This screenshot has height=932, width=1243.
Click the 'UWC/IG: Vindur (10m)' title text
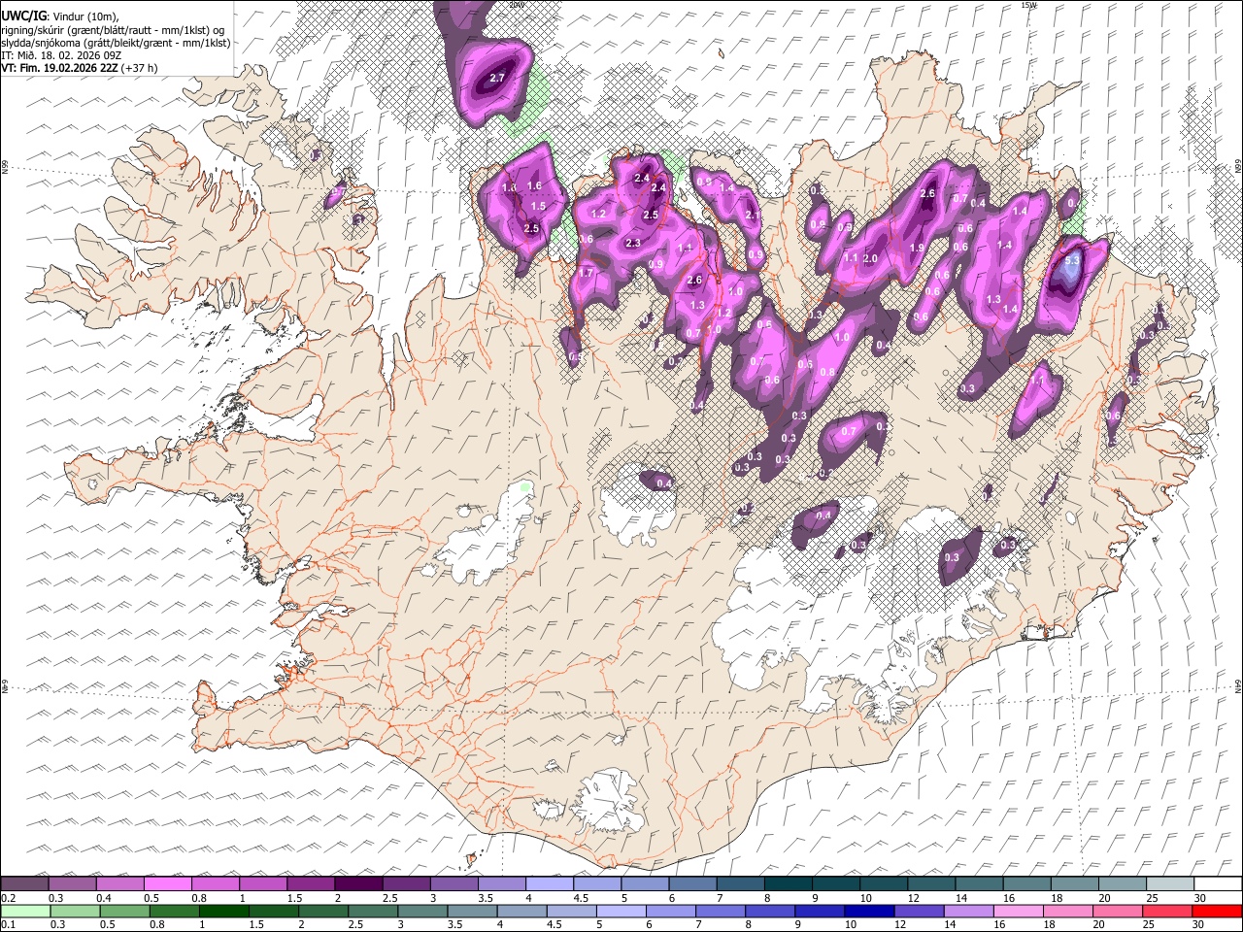(x=60, y=17)
